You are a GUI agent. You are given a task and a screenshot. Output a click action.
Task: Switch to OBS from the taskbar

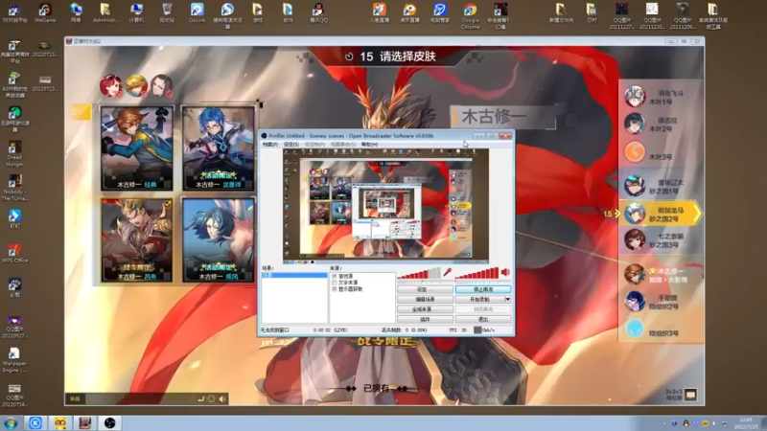click(109, 423)
